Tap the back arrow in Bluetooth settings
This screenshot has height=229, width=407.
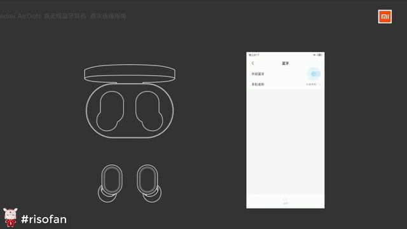pyautogui.click(x=253, y=64)
